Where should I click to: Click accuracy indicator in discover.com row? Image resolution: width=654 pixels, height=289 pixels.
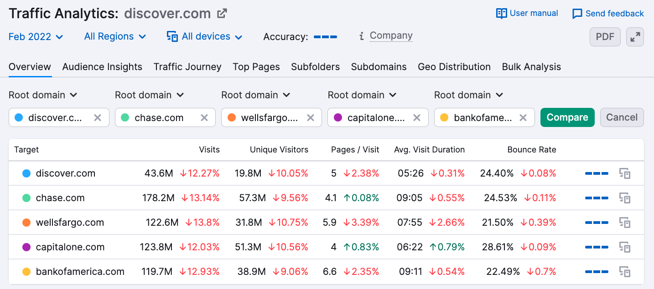point(597,173)
